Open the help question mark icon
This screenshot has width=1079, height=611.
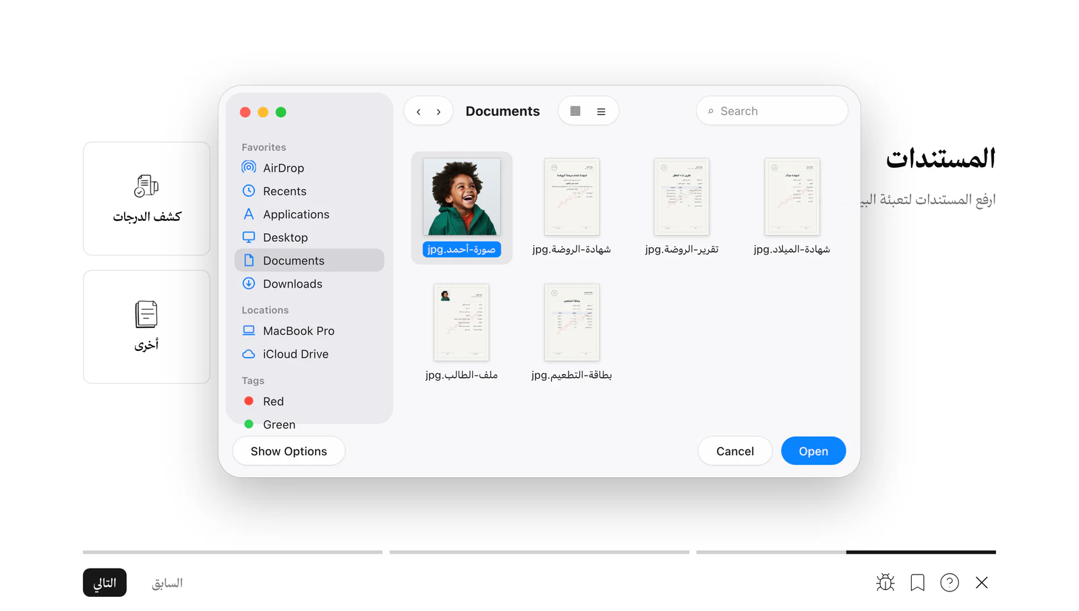pyautogui.click(x=950, y=583)
